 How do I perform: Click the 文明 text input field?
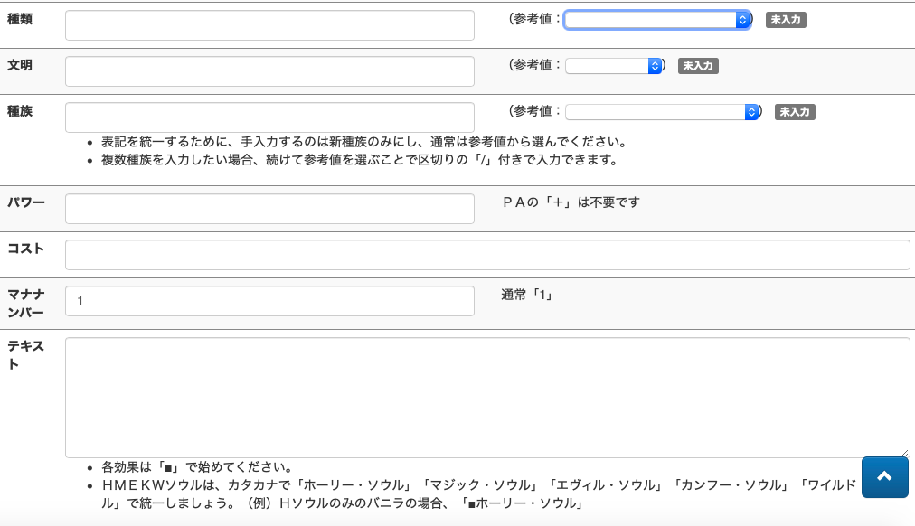coord(269,71)
